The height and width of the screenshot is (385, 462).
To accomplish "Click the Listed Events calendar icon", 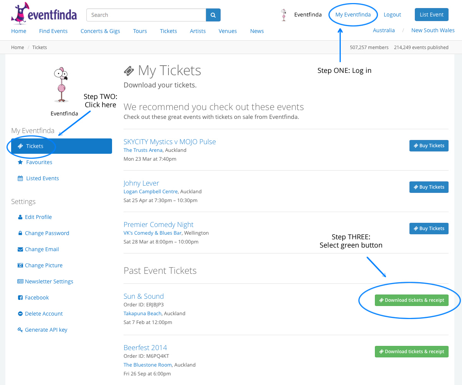I will 20,178.
